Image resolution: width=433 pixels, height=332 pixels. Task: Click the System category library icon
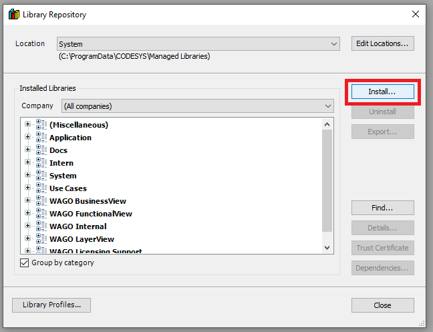(x=41, y=176)
